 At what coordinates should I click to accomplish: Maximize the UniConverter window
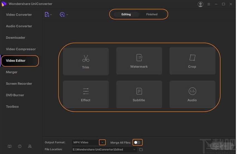223,4
